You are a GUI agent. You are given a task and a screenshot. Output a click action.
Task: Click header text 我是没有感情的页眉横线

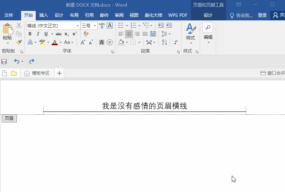coord(144,106)
